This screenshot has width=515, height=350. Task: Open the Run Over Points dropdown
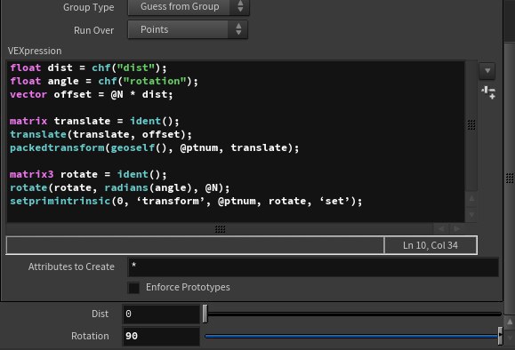188,29
